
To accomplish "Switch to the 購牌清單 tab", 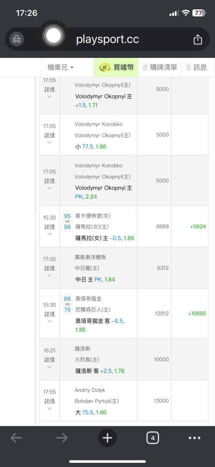I will click(160, 67).
